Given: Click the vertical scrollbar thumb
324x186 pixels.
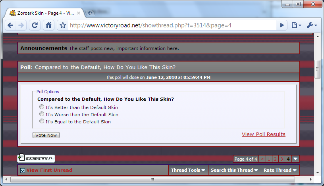Looking at the screenshot, I should click(x=317, y=69).
